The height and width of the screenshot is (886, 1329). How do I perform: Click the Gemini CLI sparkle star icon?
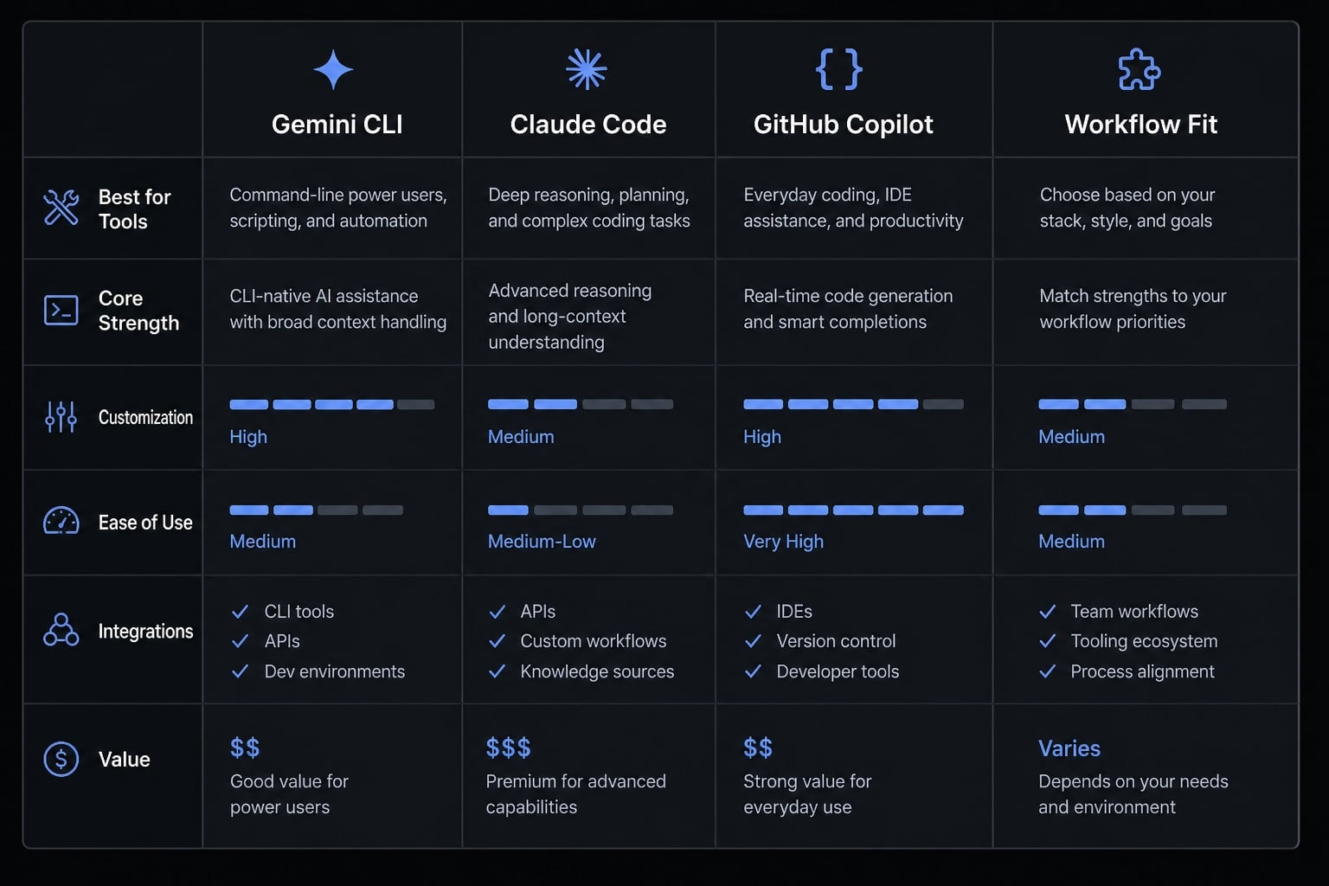pyautogui.click(x=333, y=70)
